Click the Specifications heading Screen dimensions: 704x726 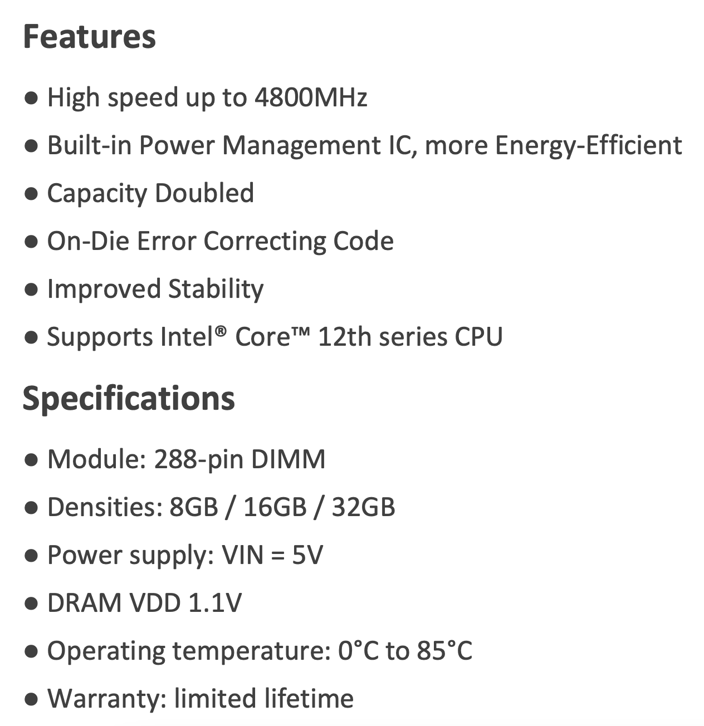tap(129, 399)
